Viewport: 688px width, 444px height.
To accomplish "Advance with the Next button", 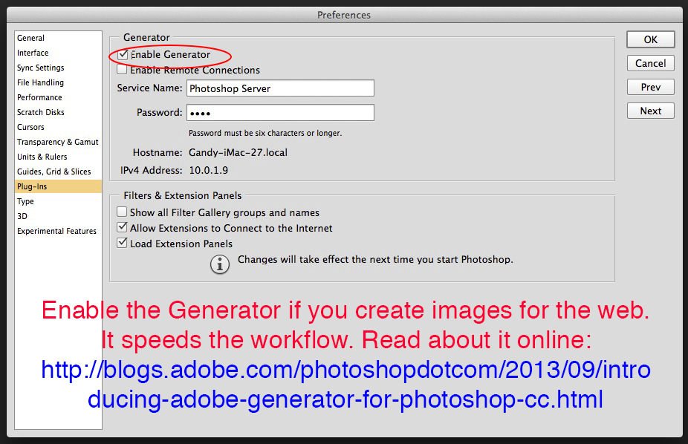I will pos(651,111).
